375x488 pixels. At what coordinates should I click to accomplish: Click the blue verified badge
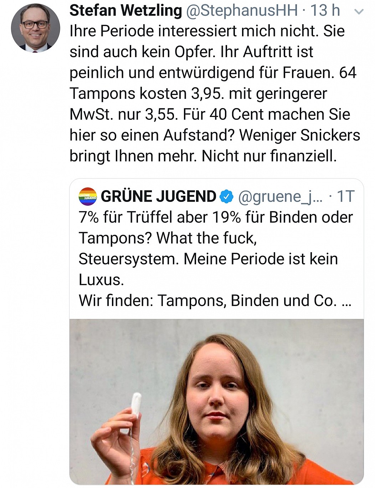click(226, 197)
